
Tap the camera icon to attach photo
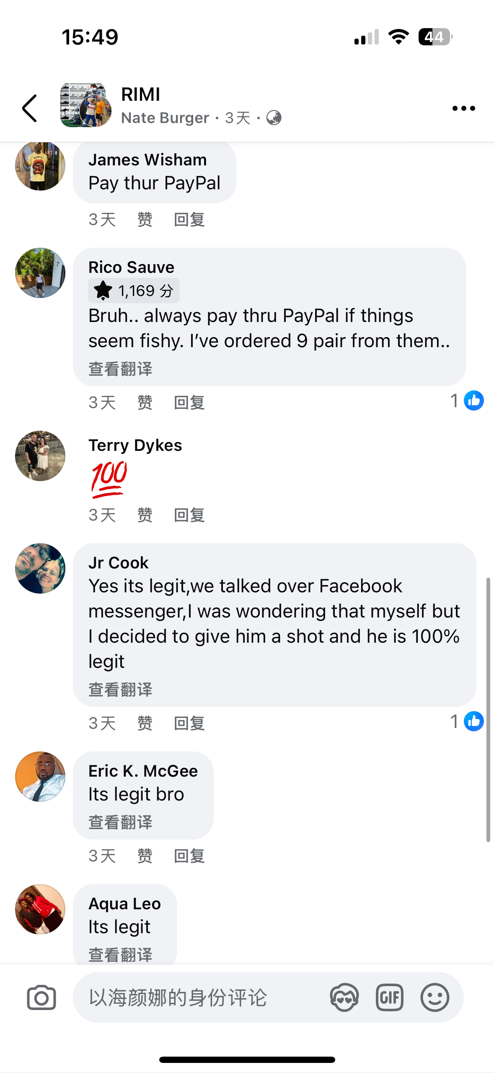click(x=41, y=997)
